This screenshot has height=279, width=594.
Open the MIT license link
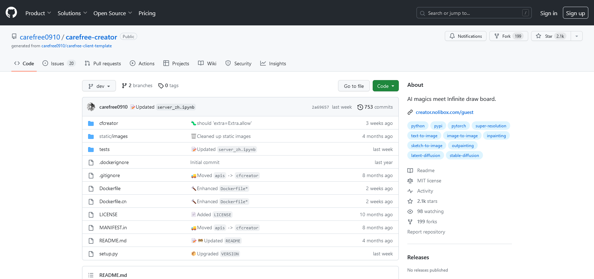424,181
